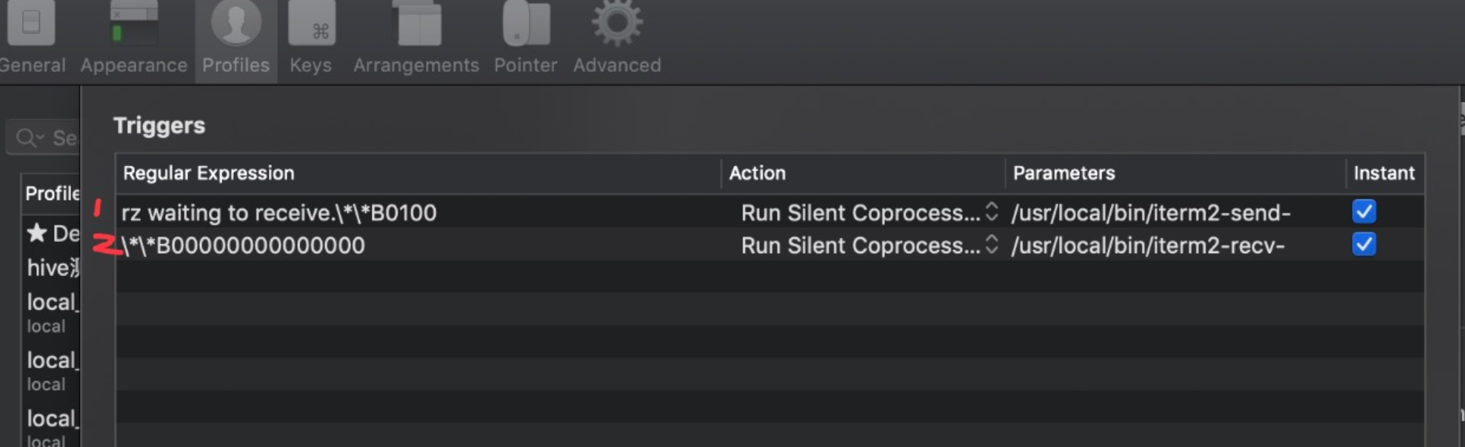
Task: Open the Appearance preferences icon
Action: [133, 24]
